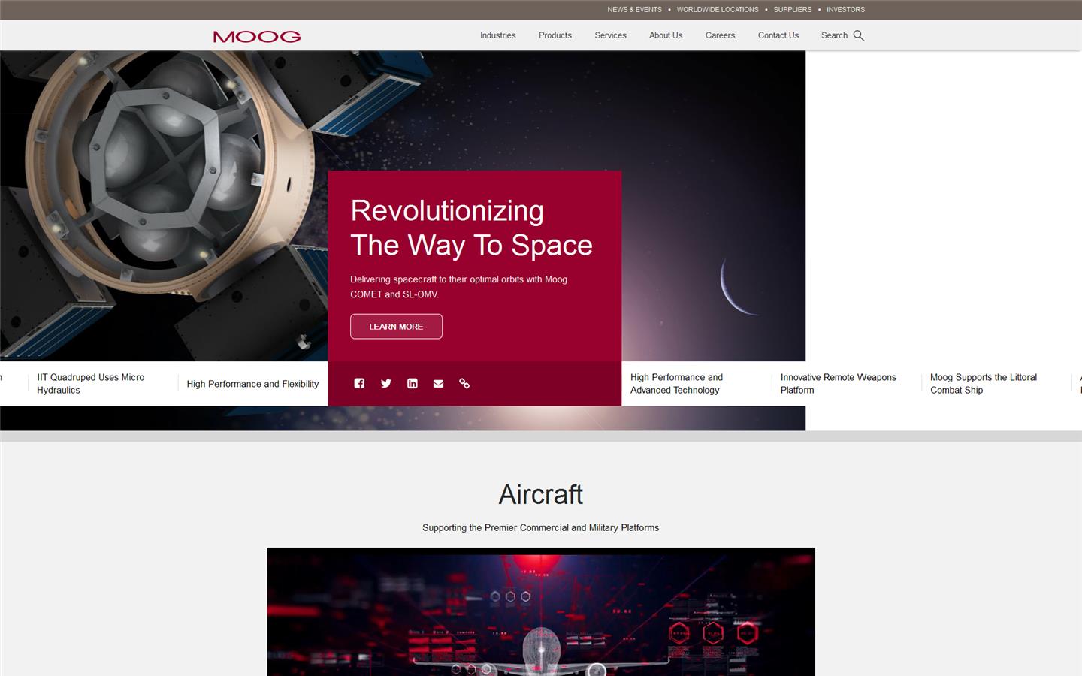Open the Products menu
This screenshot has height=676, width=1082.
click(x=555, y=35)
